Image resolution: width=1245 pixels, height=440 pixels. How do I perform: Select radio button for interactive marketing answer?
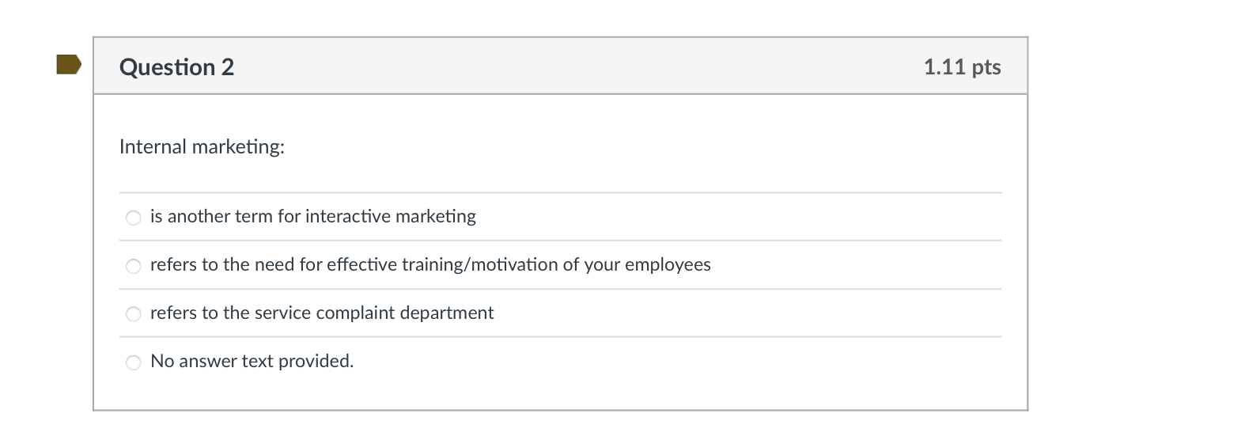tap(134, 218)
